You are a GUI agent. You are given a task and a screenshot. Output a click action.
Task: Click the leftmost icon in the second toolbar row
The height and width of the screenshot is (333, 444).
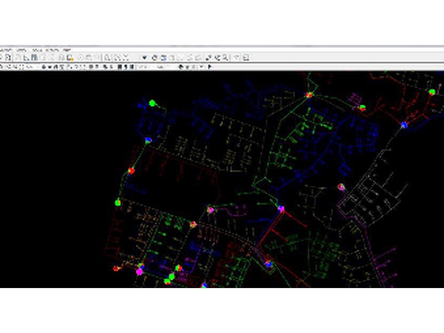(x=2, y=67)
